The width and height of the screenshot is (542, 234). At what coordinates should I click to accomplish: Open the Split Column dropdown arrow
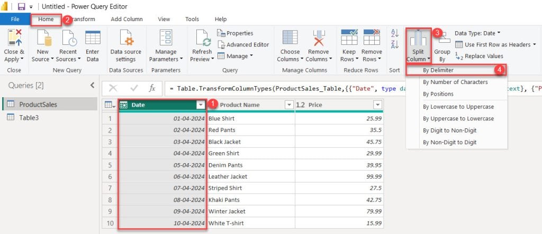429,59
